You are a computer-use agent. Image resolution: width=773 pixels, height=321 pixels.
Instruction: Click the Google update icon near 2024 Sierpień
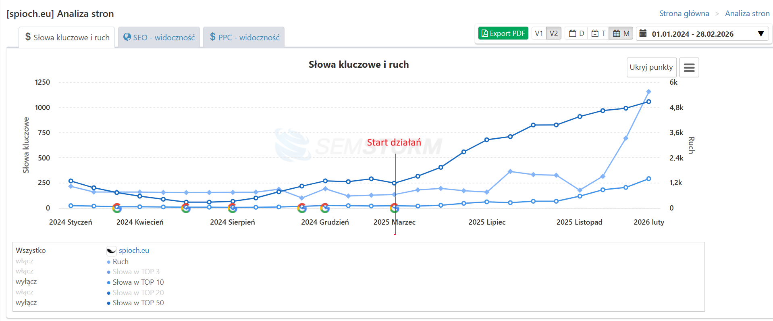[232, 208]
